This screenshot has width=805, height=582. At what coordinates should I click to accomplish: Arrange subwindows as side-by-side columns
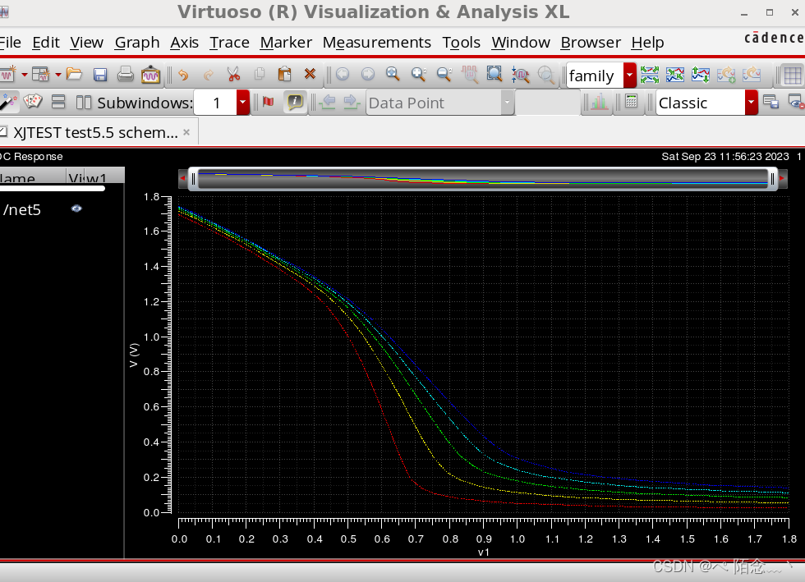pyautogui.click(x=84, y=103)
